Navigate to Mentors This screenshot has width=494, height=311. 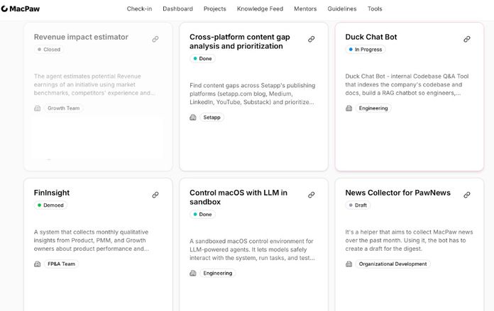click(305, 9)
